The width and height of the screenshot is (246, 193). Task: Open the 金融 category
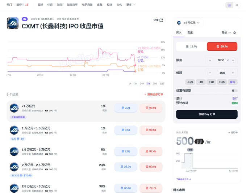(100, 5)
